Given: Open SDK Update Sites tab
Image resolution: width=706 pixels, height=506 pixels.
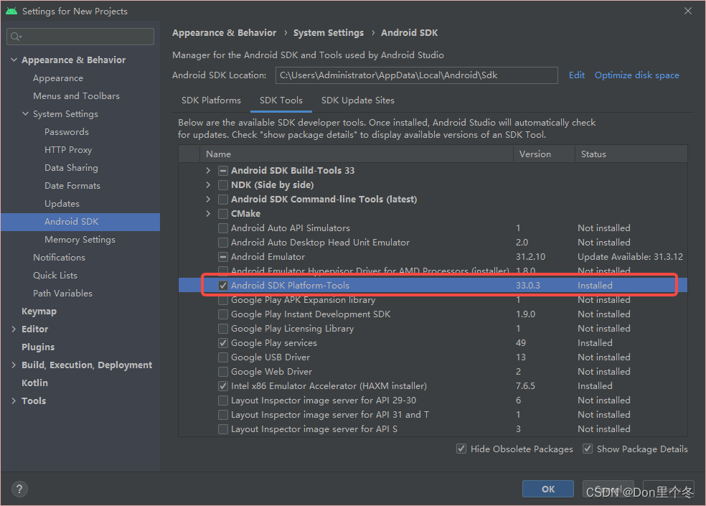Looking at the screenshot, I should (x=358, y=100).
